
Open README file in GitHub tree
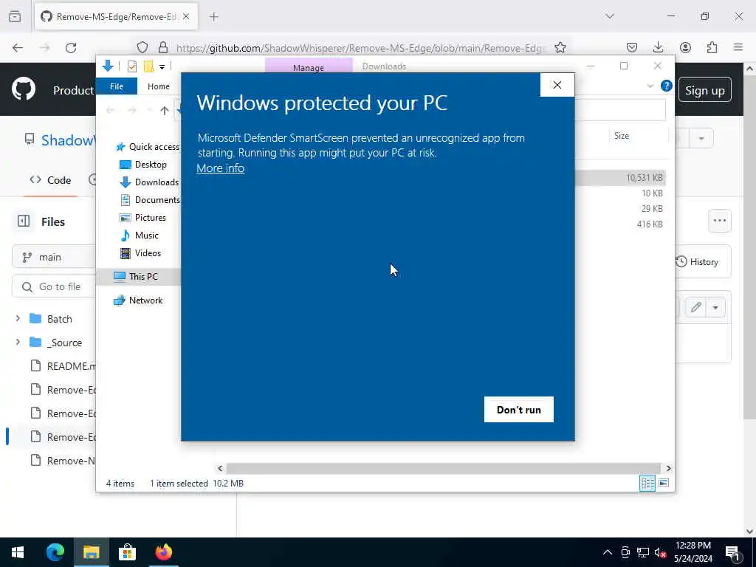[x=63, y=366]
